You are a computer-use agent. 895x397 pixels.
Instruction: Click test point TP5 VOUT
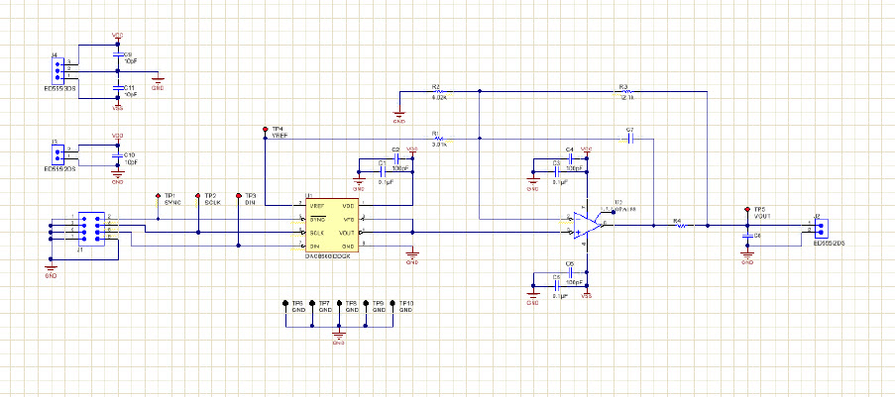(747, 210)
